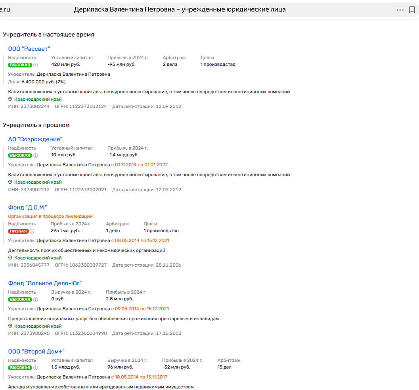Click location pin under ООО "Рассвет"
Screen dimensions: 419x390
pyautogui.click(x=10, y=99)
